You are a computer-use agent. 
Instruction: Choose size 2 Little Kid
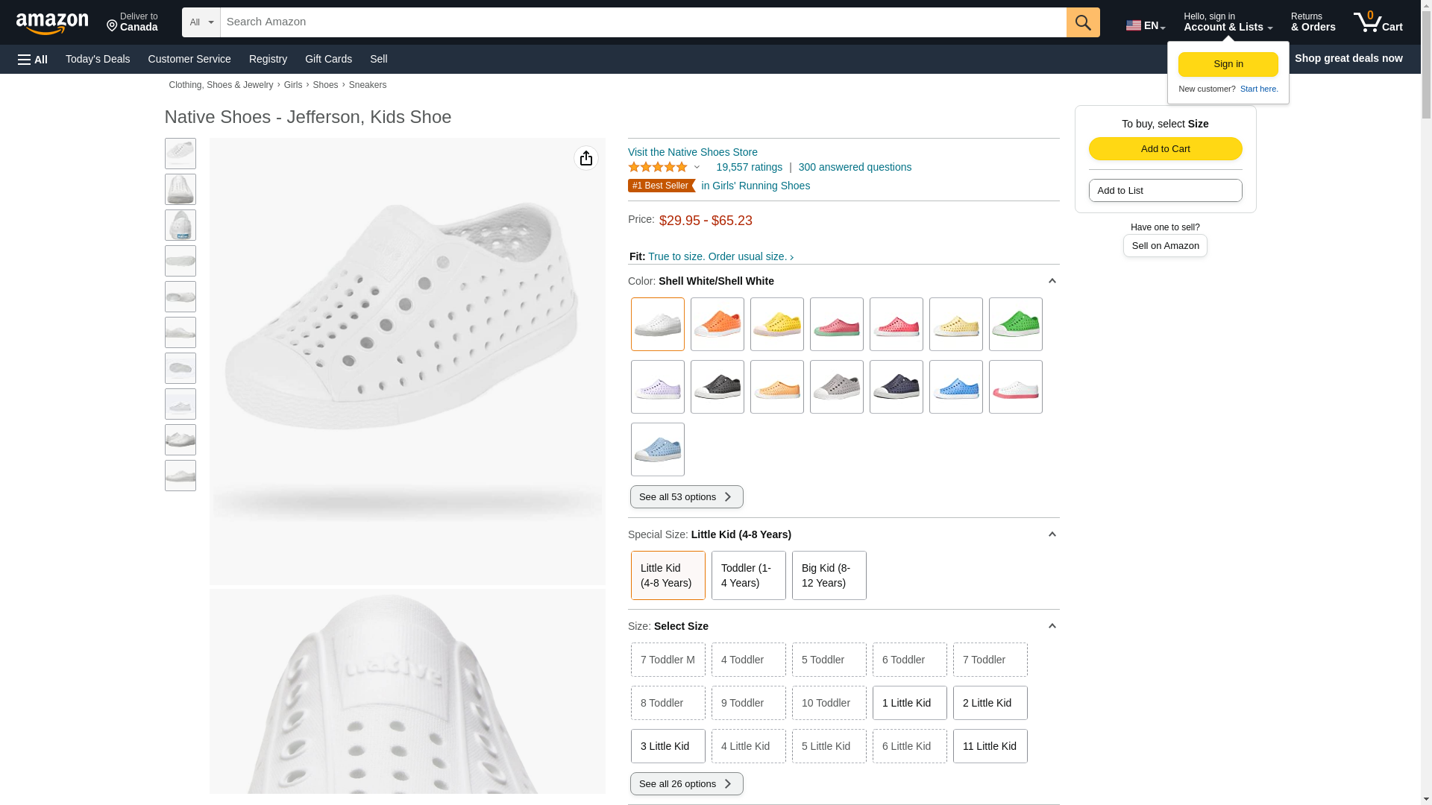[990, 703]
